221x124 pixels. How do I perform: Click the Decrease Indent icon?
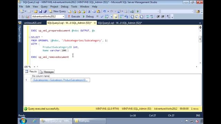pos(158,17)
